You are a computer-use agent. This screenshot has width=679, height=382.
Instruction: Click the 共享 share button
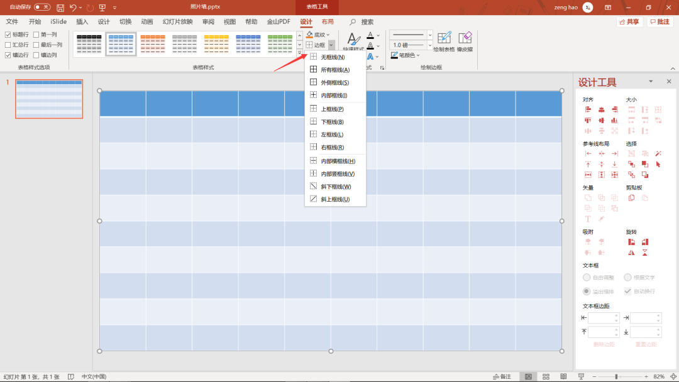pos(629,21)
